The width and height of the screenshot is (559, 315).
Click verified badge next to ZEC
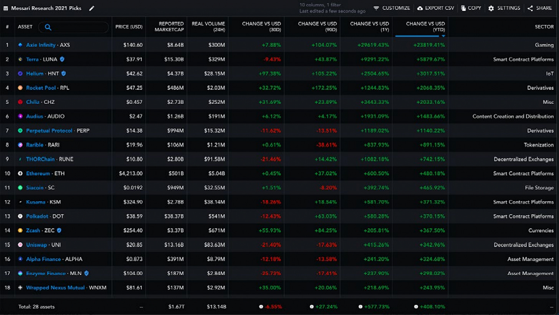59,230
